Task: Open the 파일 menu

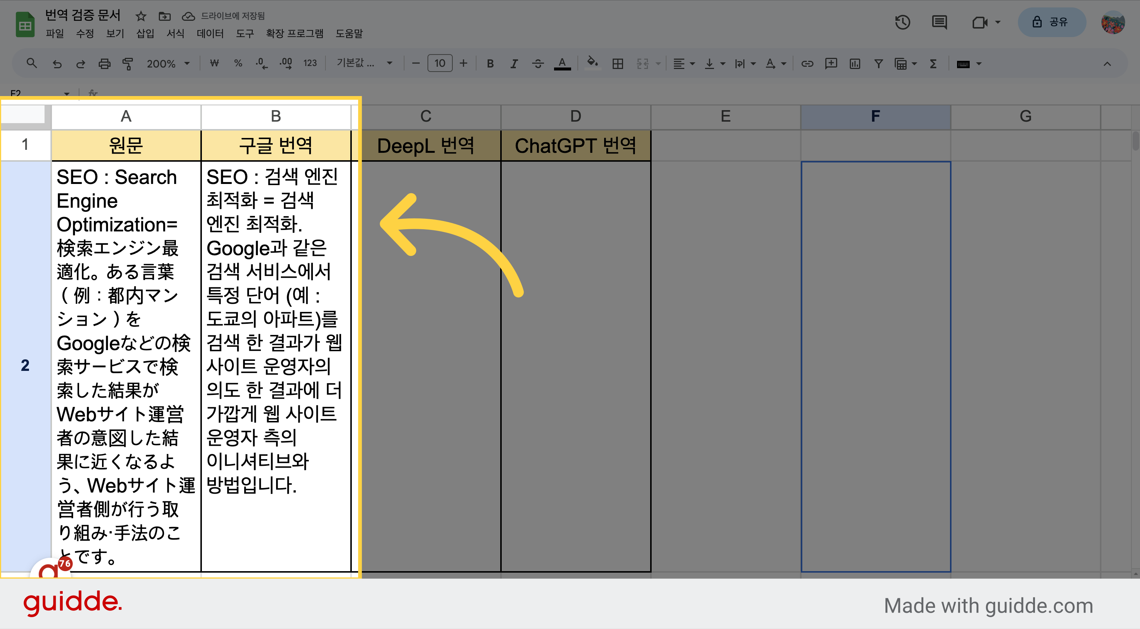Action: [55, 34]
